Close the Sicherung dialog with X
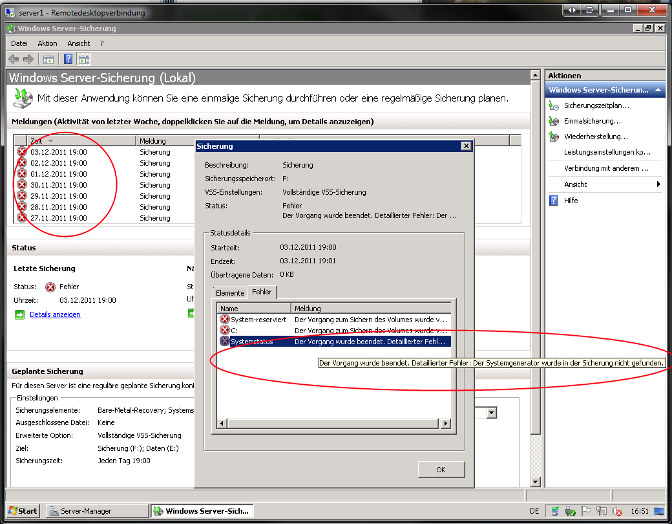The image size is (672, 524). tap(467, 146)
